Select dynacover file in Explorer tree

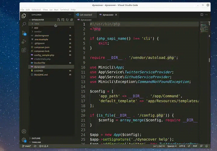pos(51,67)
